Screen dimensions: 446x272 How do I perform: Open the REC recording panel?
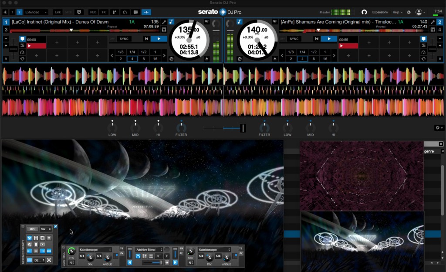coord(94,12)
